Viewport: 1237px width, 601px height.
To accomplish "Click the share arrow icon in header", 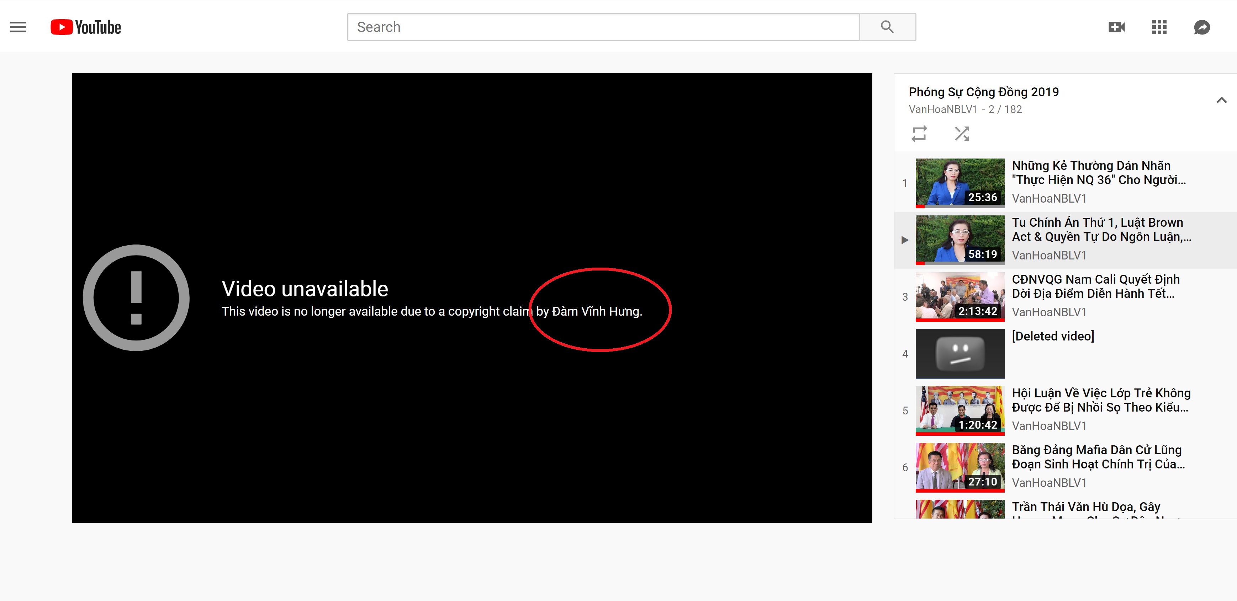I will (x=1201, y=27).
